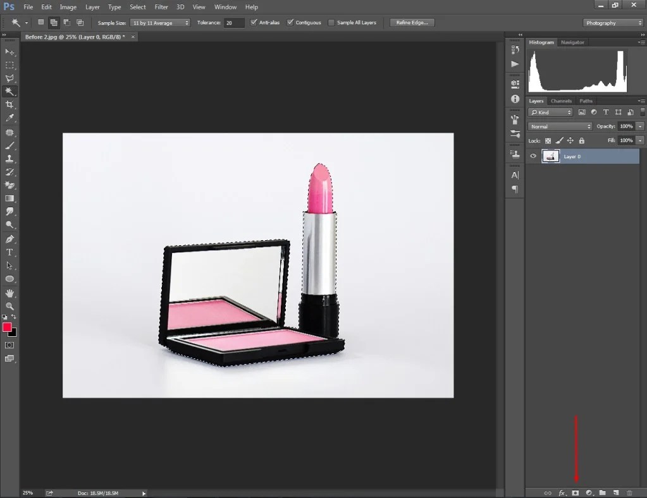Create new fill or adjustment layer
This screenshot has height=498, width=647.
coord(589,493)
